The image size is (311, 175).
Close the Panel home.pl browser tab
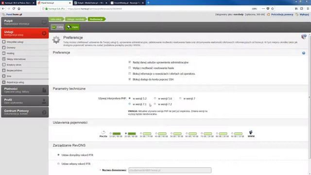(70, 3)
